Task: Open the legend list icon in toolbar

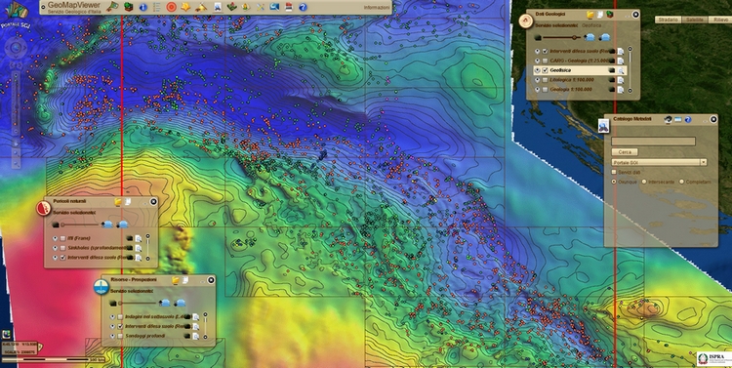Action: pos(157,7)
